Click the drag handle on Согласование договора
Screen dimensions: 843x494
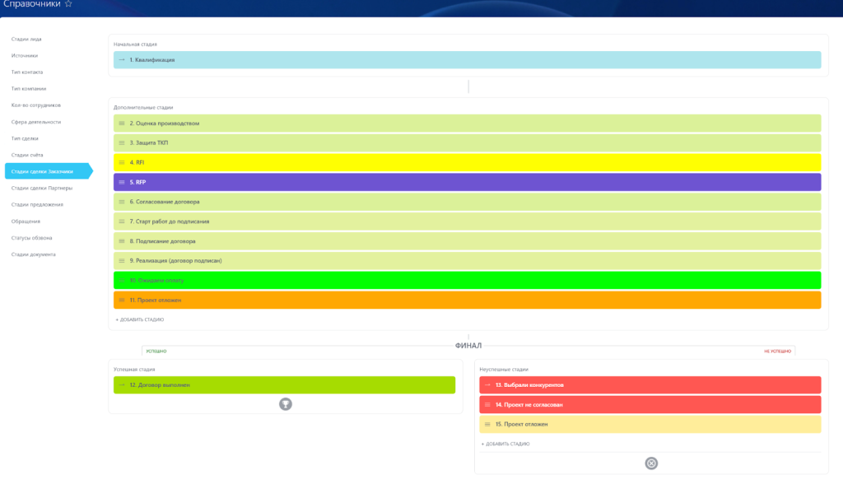click(x=122, y=202)
